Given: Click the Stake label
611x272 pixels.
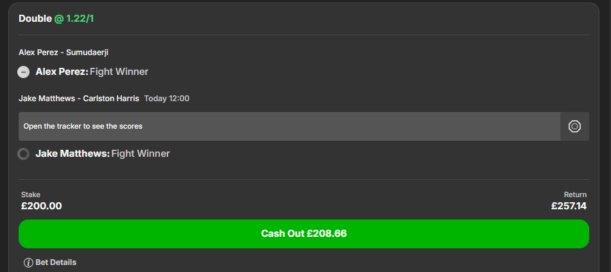Looking at the screenshot, I should pyautogui.click(x=31, y=195).
